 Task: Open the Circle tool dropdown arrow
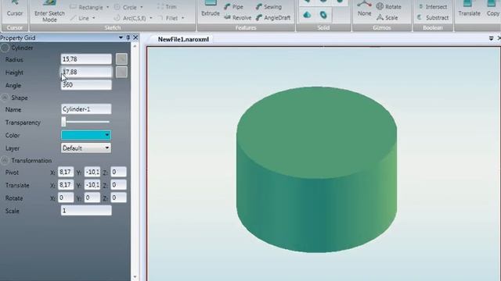[142, 7]
